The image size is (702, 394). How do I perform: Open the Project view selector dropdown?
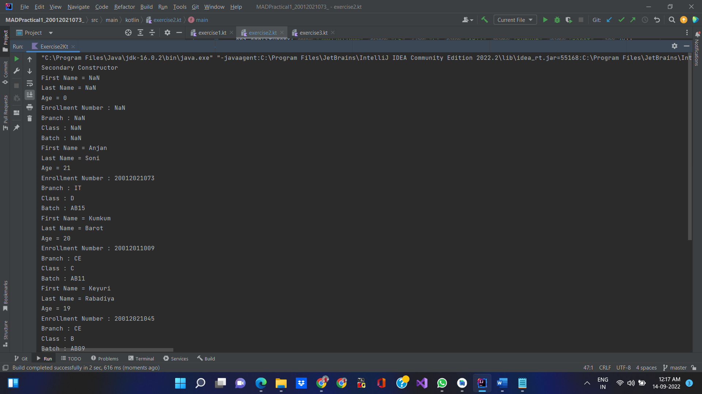click(x=50, y=32)
